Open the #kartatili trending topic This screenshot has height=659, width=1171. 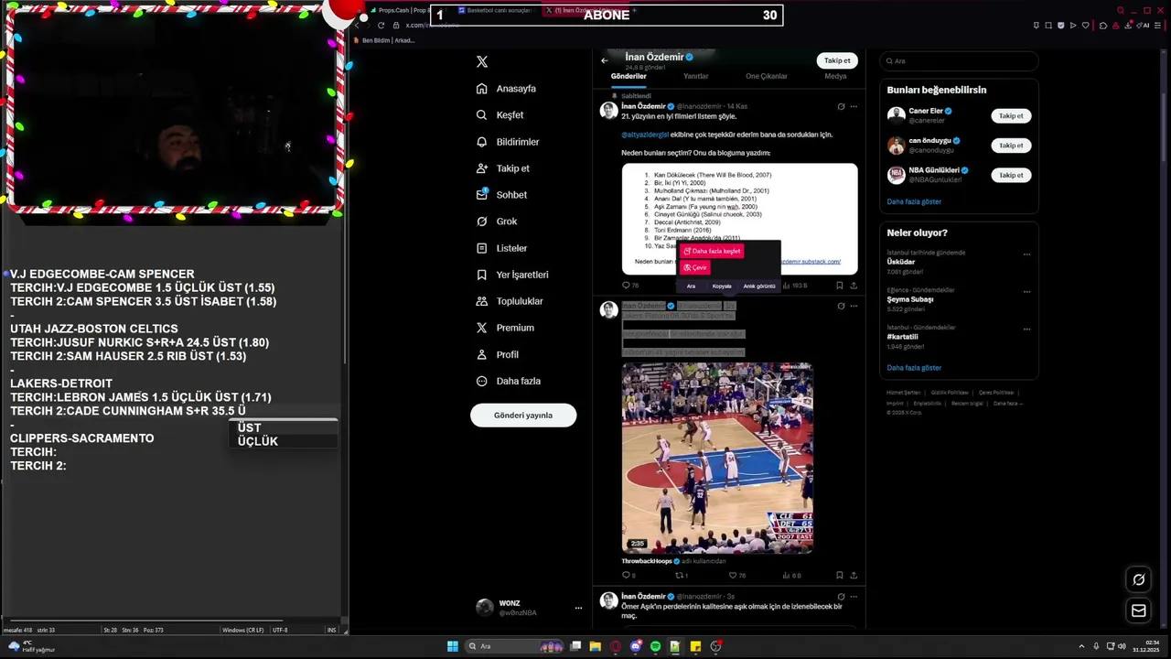pyautogui.click(x=902, y=337)
